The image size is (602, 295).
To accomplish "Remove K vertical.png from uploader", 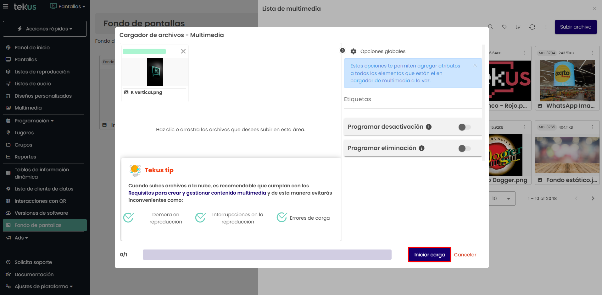I will click(183, 51).
